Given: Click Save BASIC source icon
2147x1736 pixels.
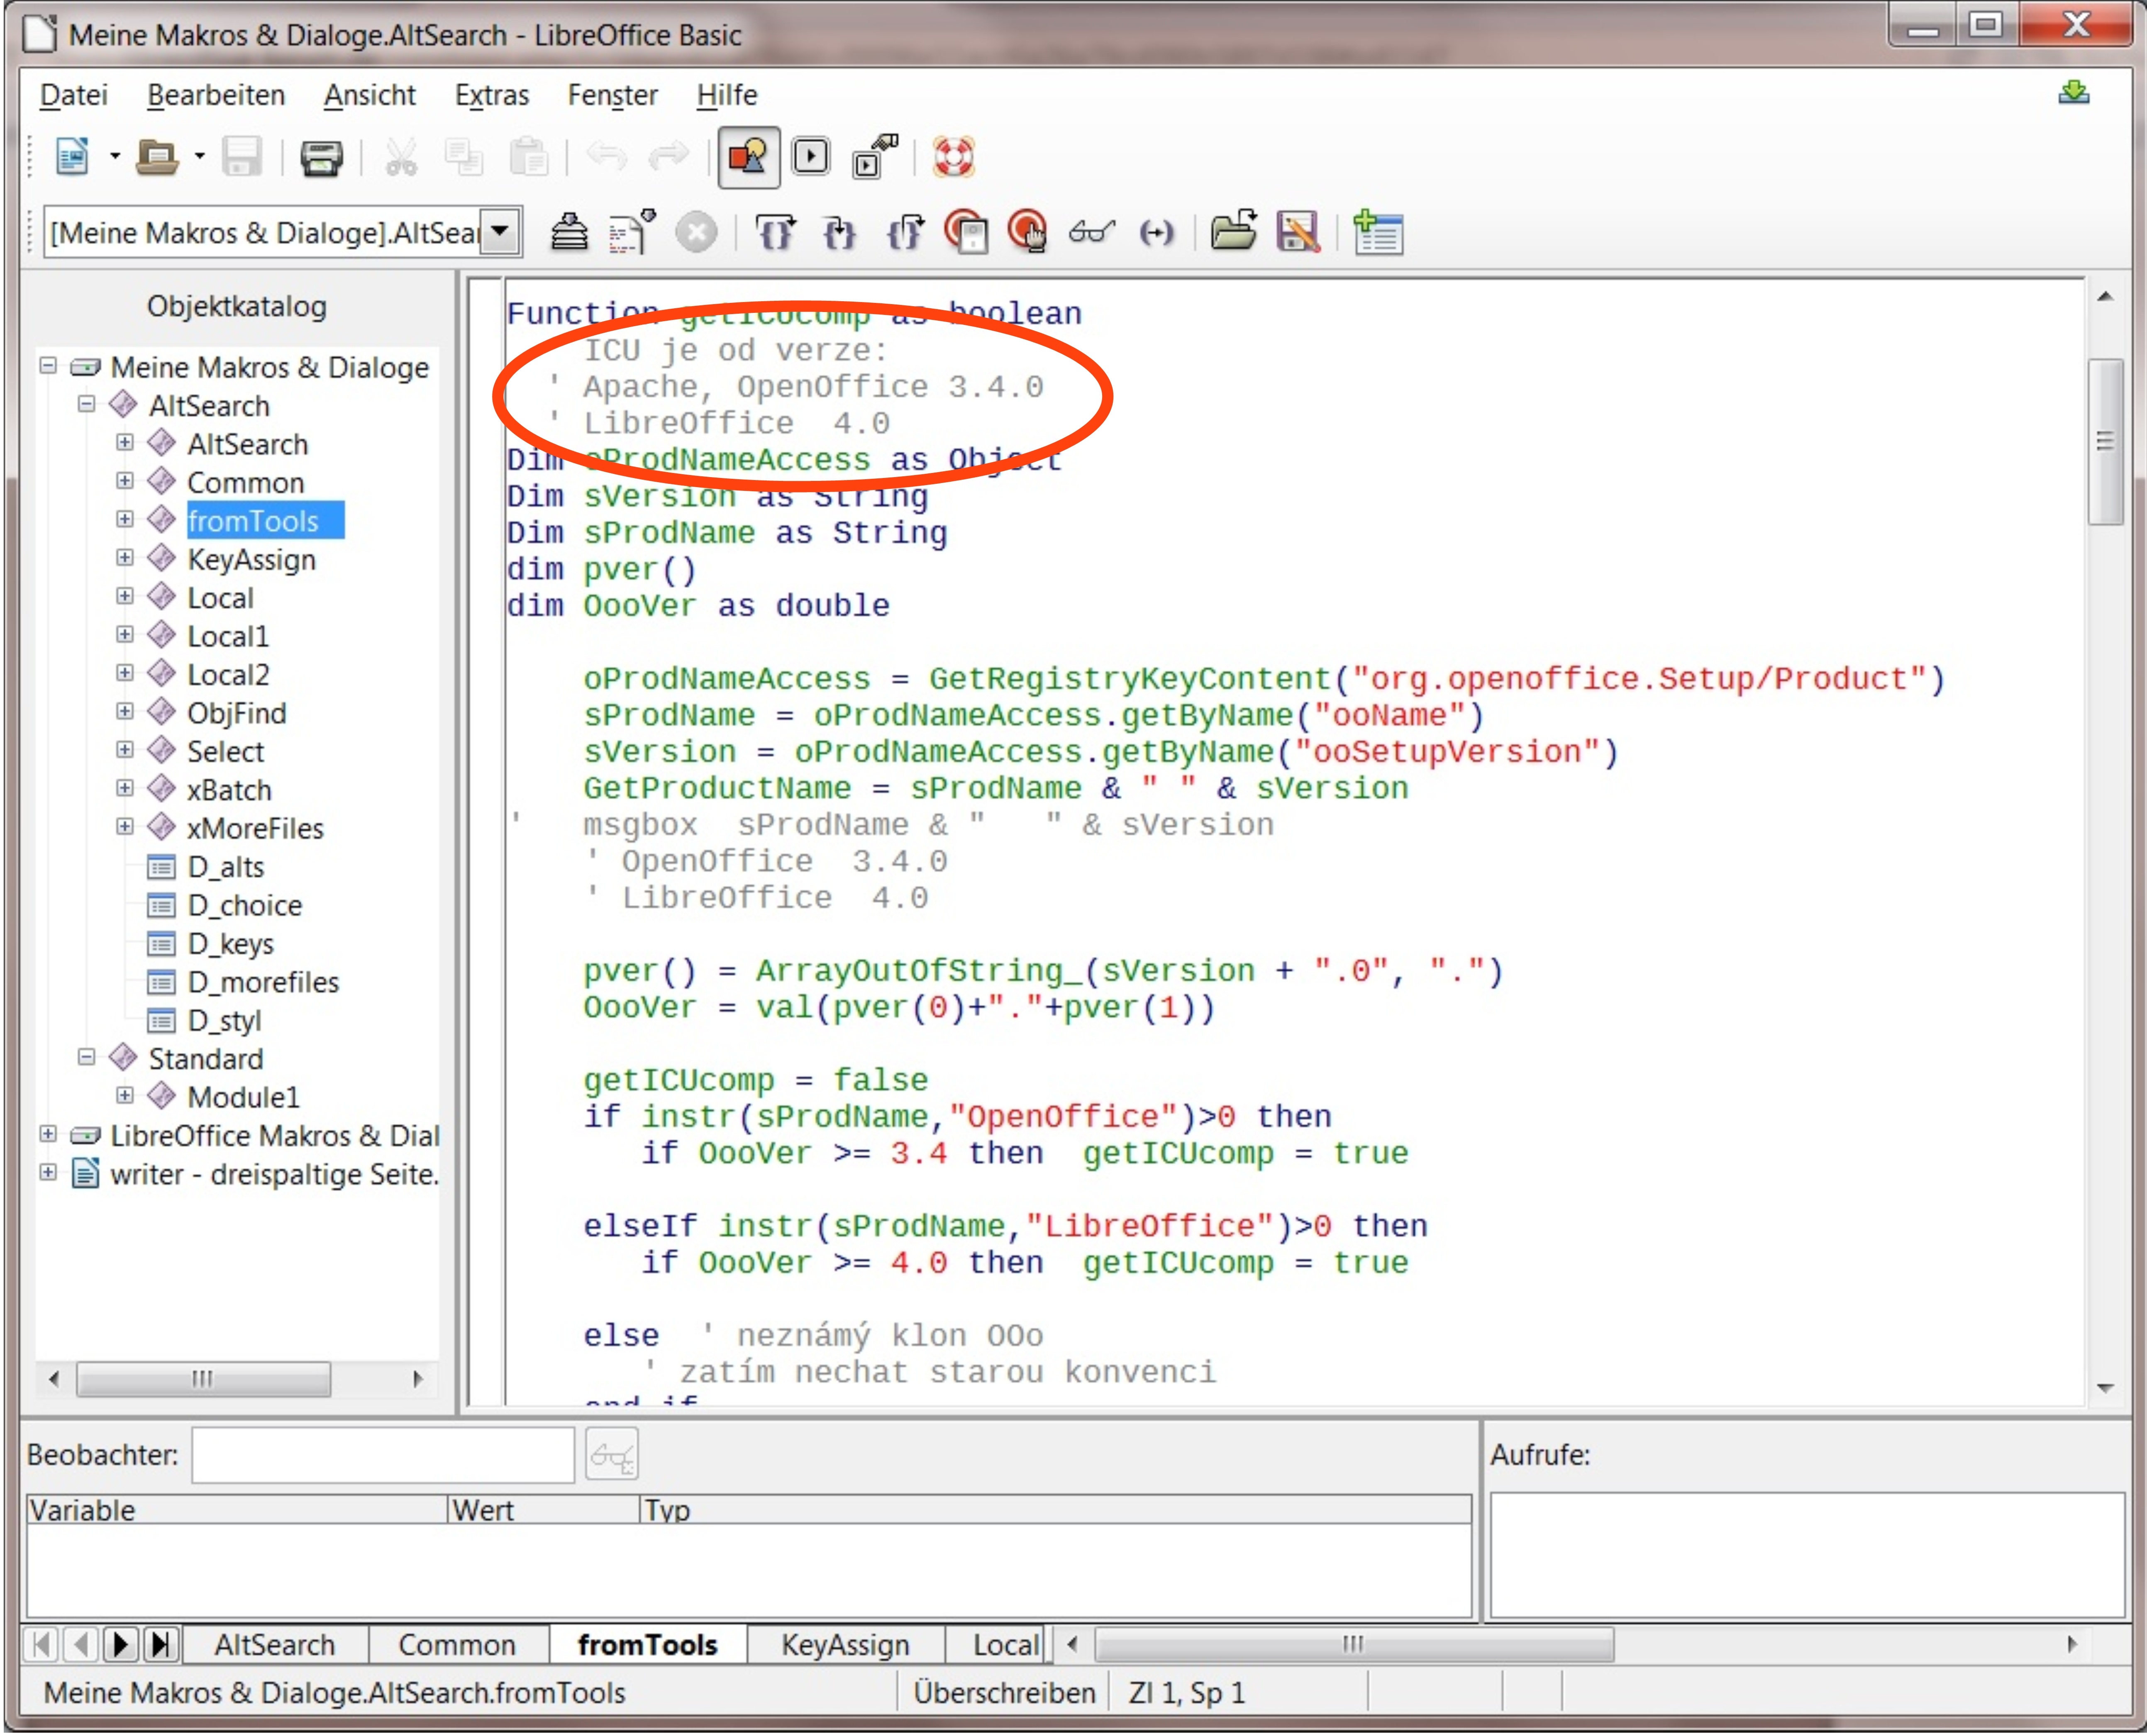Looking at the screenshot, I should [1298, 232].
